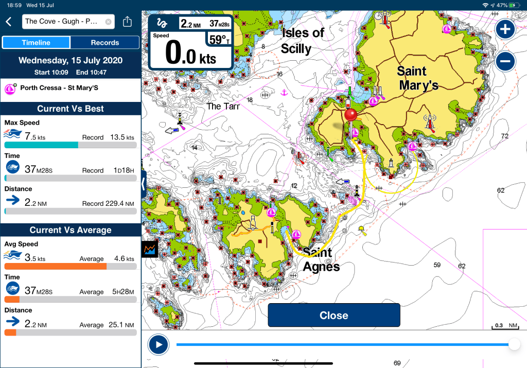Open the speed graph chart icon
The width and height of the screenshot is (527, 368).
[150, 249]
